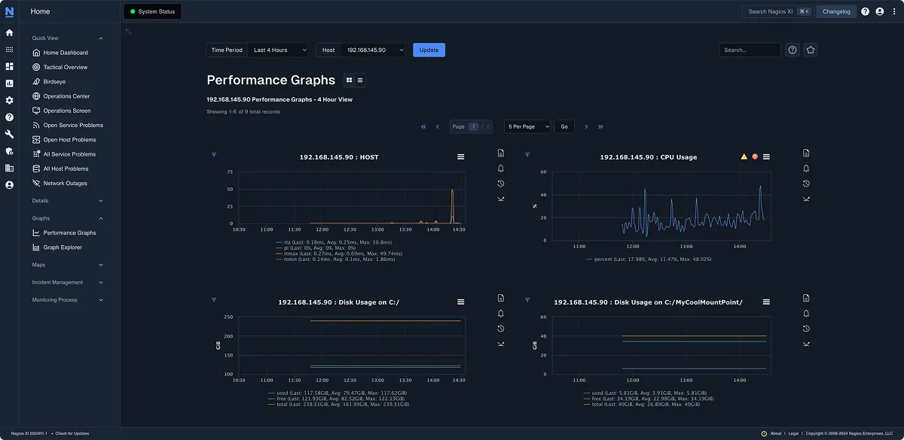This screenshot has height=440, width=904.
Task: Toggle the star favorite icon beside the search box
Action: [x=810, y=50]
